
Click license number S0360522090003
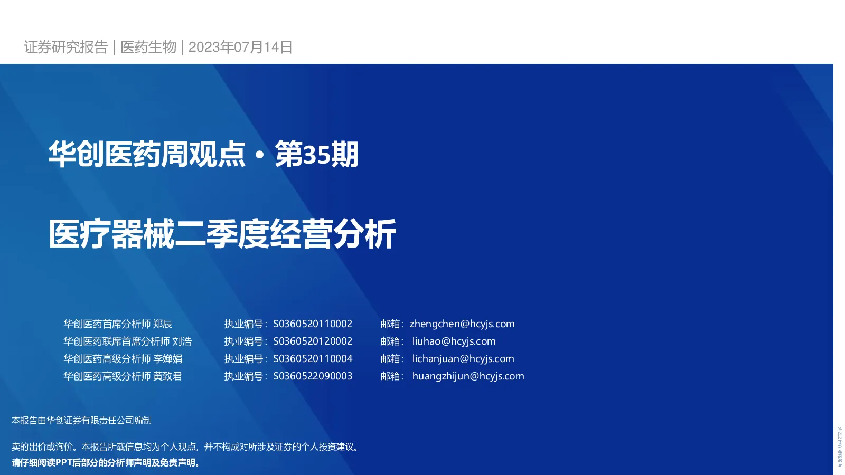313,376
